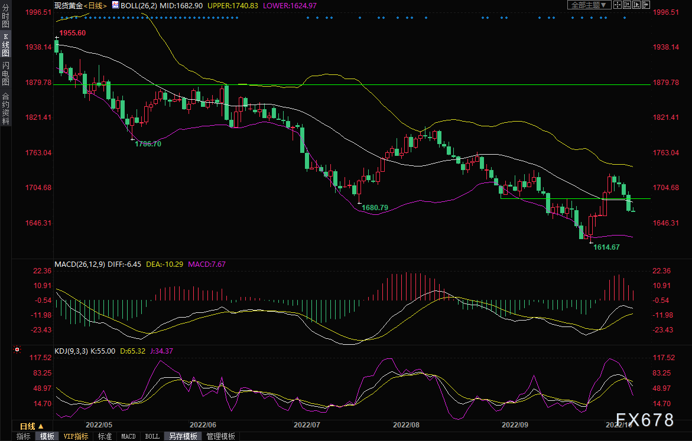Select the 指标 bottom tab

24,436
